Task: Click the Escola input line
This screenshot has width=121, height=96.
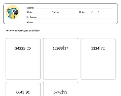Action: [74, 8]
